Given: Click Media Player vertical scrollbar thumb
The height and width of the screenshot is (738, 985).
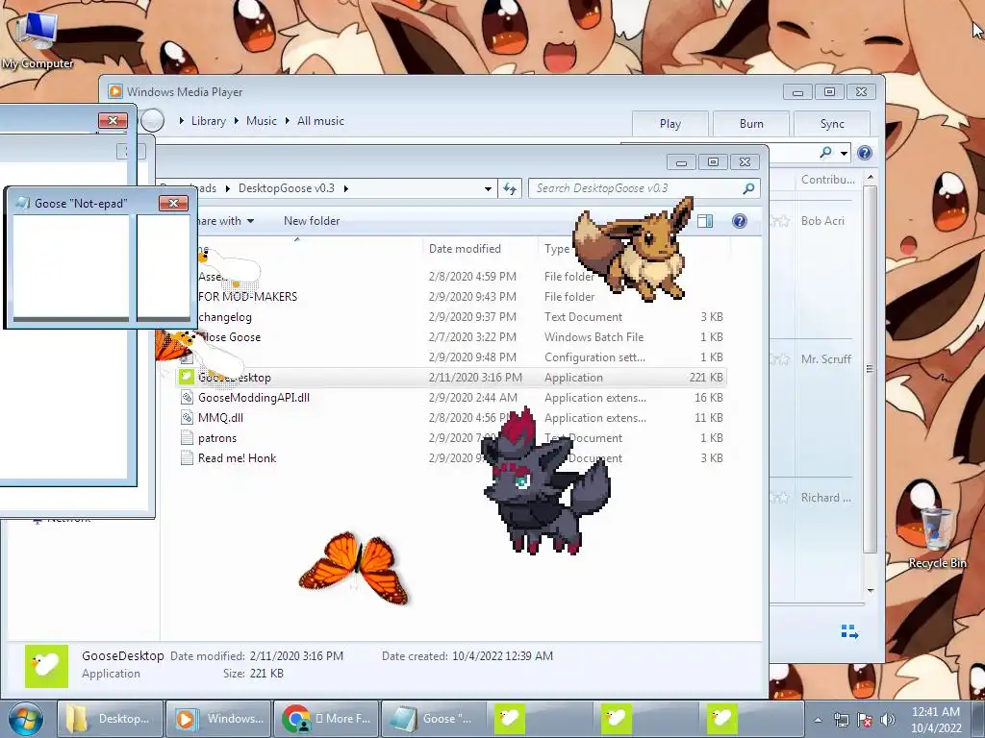Looking at the screenshot, I should (x=870, y=369).
